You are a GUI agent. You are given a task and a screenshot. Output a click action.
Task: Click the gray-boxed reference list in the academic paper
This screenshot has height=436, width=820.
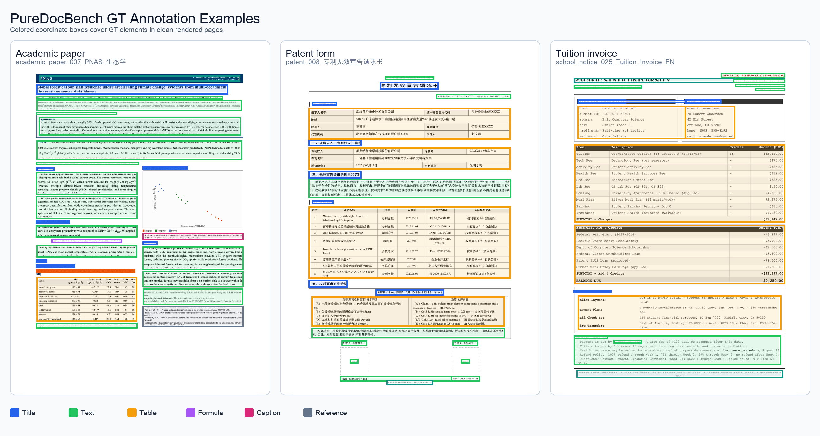[x=193, y=316]
